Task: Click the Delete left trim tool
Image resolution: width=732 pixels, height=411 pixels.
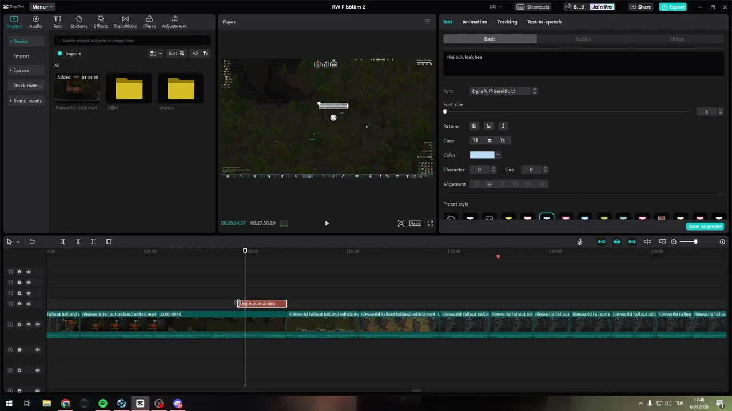Action: (78, 241)
